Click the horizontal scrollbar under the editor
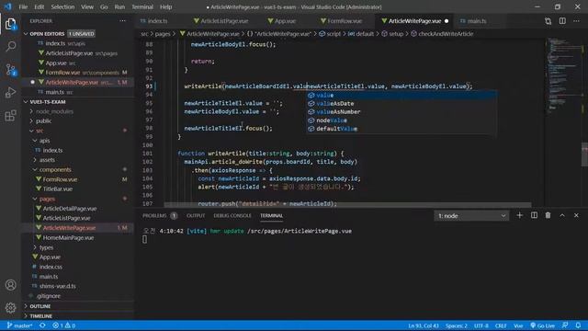The width and height of the screenshot is (588, 331). click(347, 205)
